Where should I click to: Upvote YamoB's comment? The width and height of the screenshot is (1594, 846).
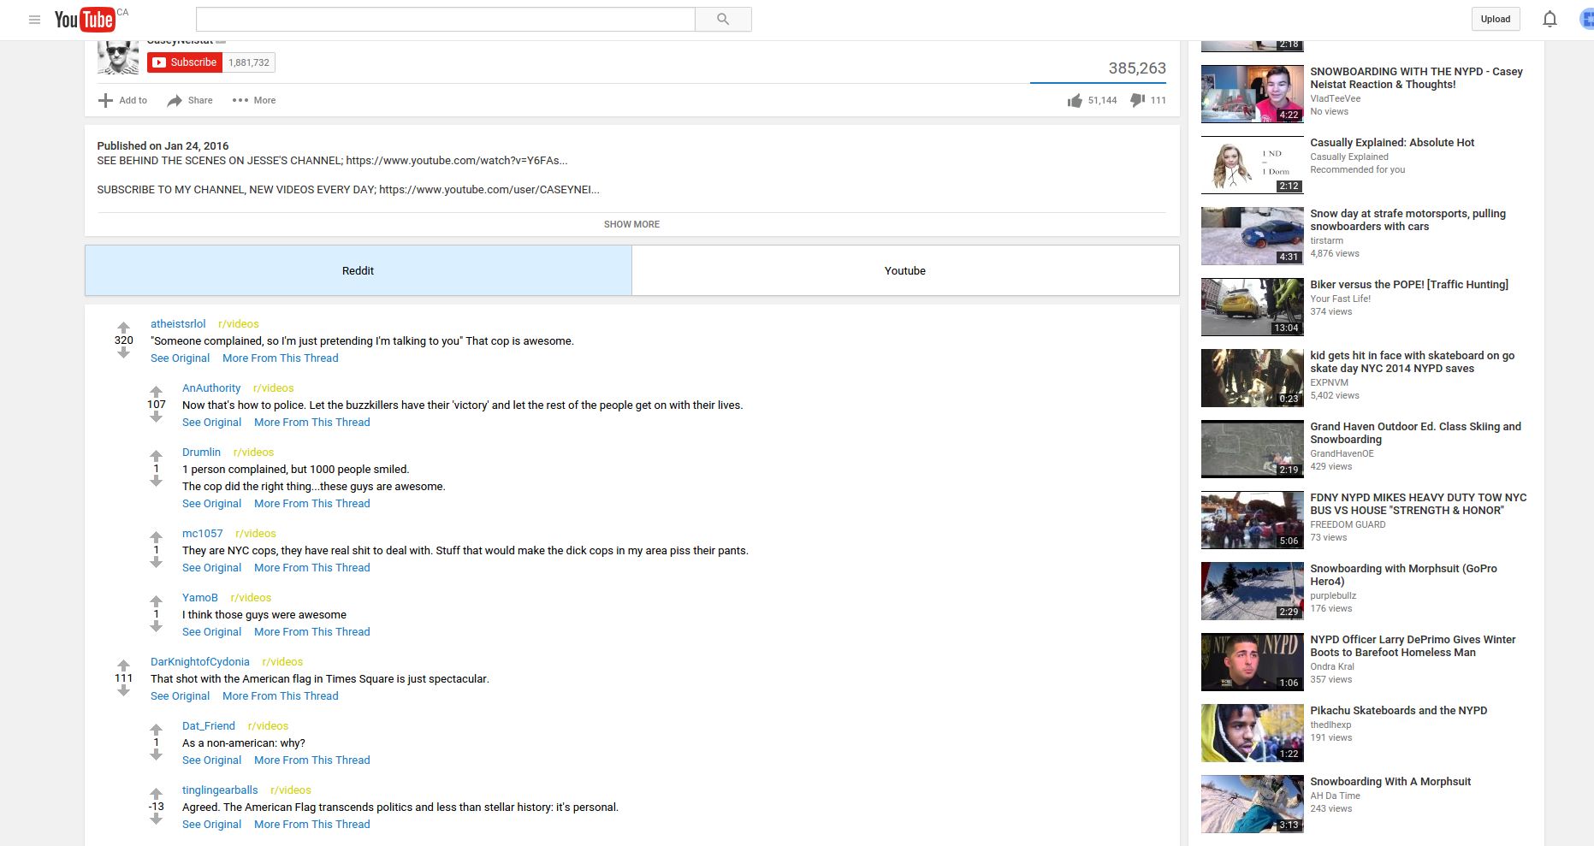156,601
